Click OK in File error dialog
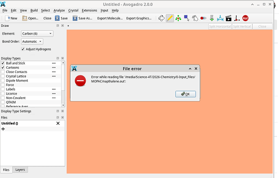 pyautogui.click(x=186, y=94)
